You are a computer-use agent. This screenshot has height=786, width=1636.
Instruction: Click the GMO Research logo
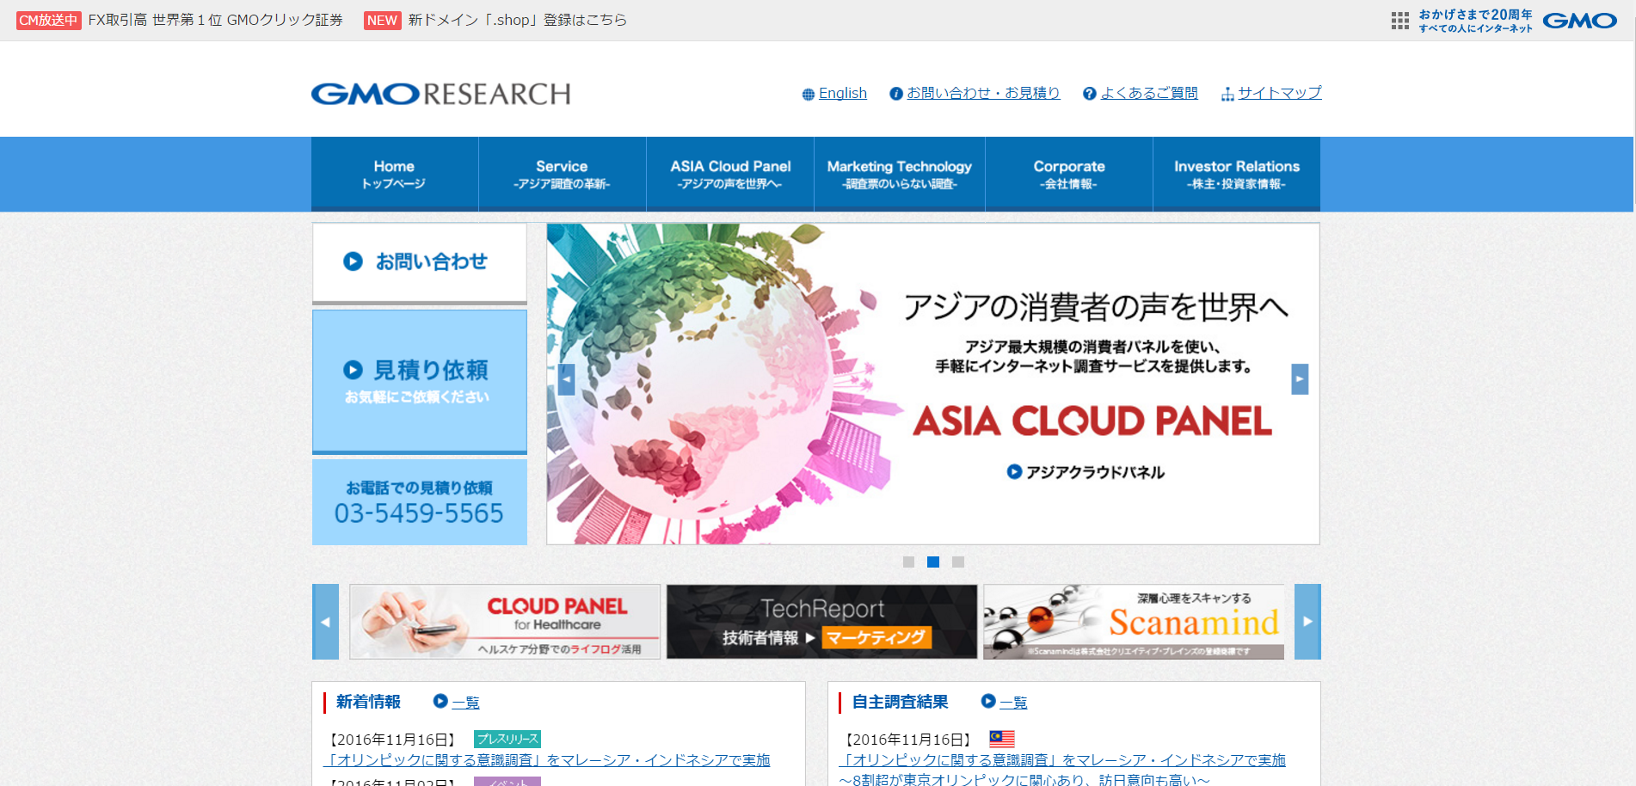tap(440, 94)
